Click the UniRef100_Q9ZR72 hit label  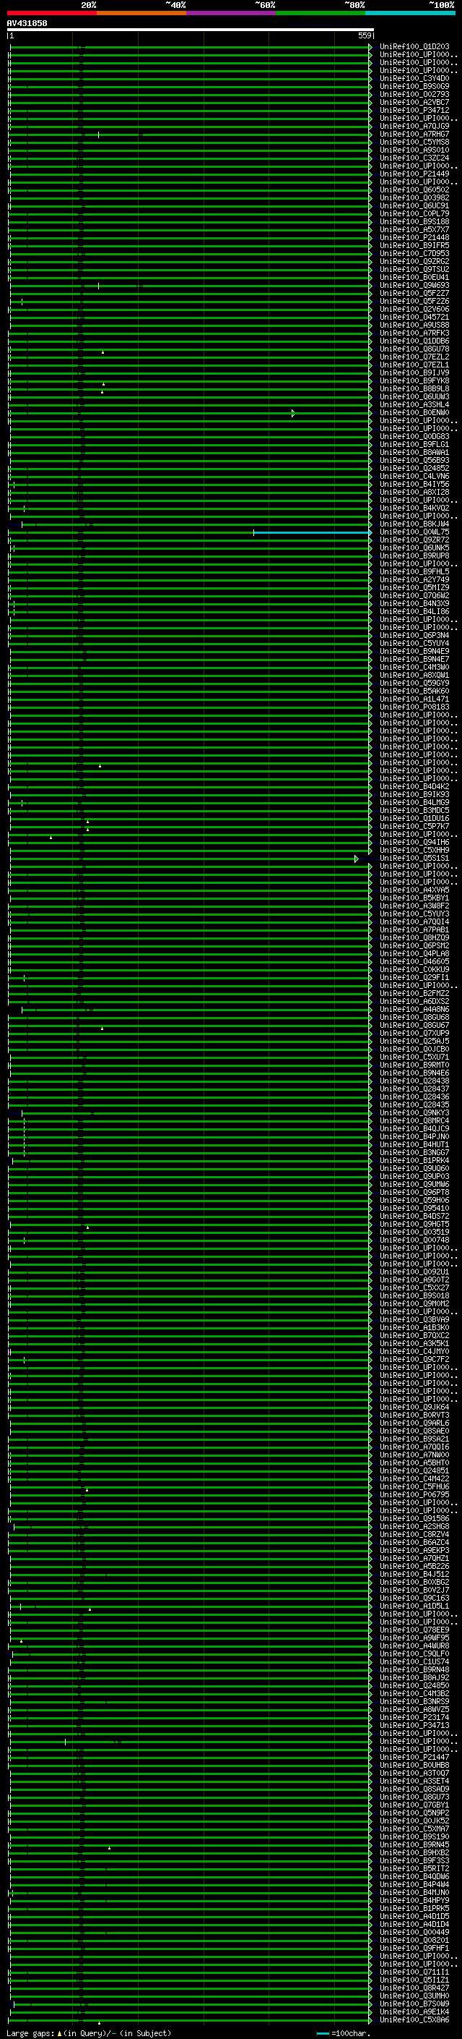[x=414, y=540]
